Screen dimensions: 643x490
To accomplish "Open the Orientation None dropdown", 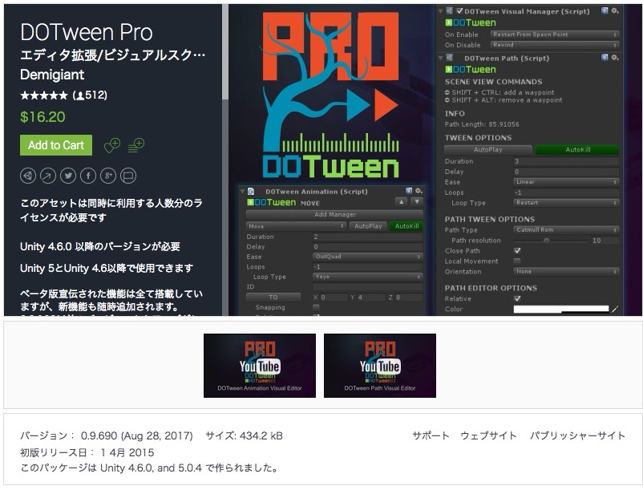I will [566, 271].
